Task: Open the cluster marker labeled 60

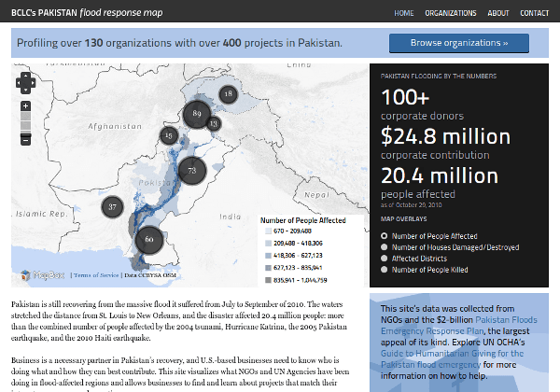Action: pos(149,240)
